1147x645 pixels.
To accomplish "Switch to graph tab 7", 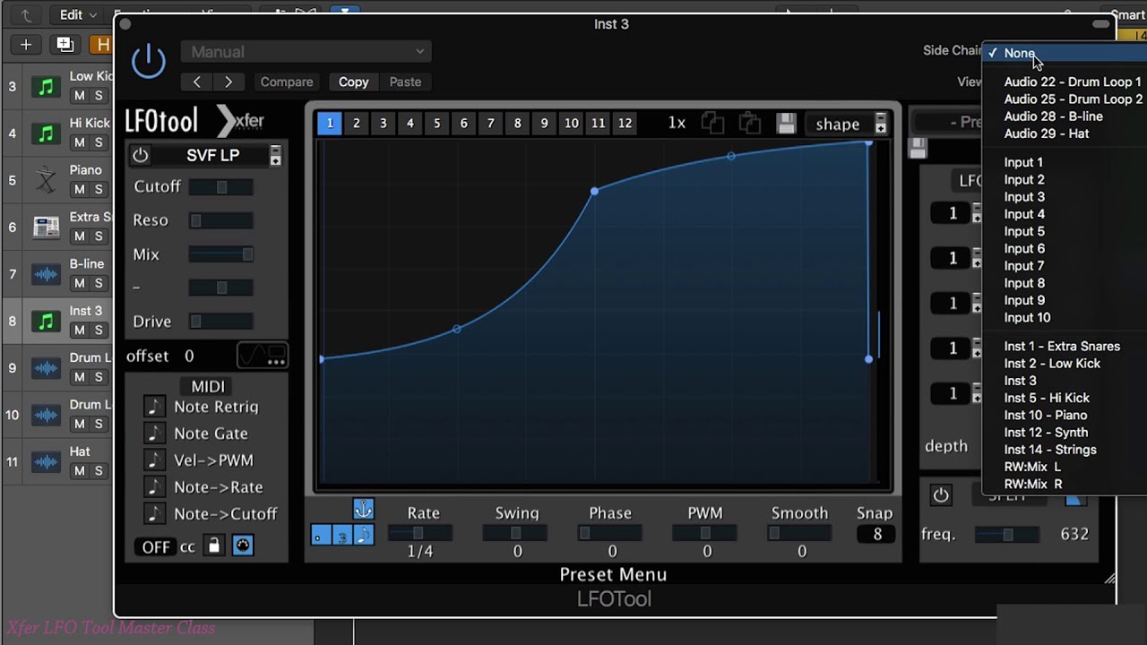I will pyautogui.click(x=490, y=124).
